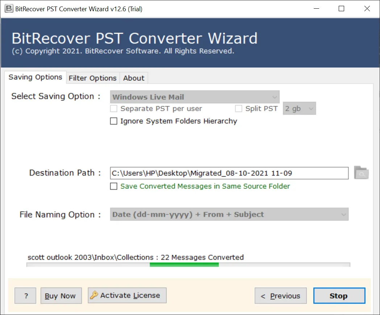Viewport: 380px width, 315px height.
Task: Open the Windows Live Mail saving option dropdown
Action: [x=195, y=97]
